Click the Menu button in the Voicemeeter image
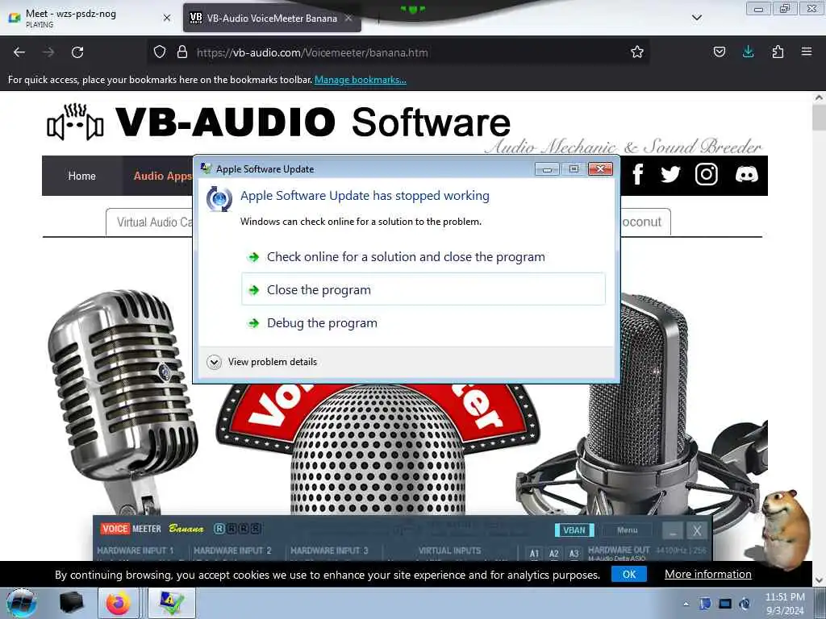The image size is (826, 619). (x=627, y=530)
